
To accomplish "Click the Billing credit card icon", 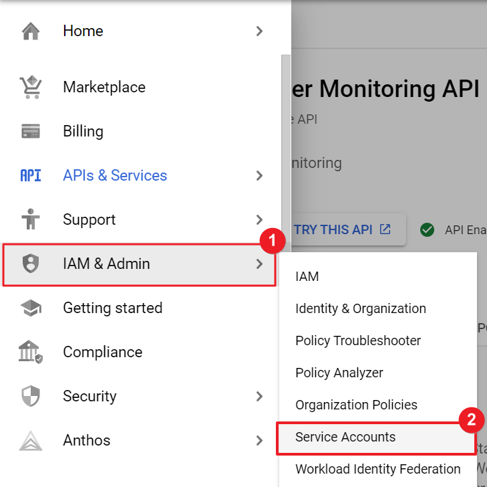I will coord(31,131).
